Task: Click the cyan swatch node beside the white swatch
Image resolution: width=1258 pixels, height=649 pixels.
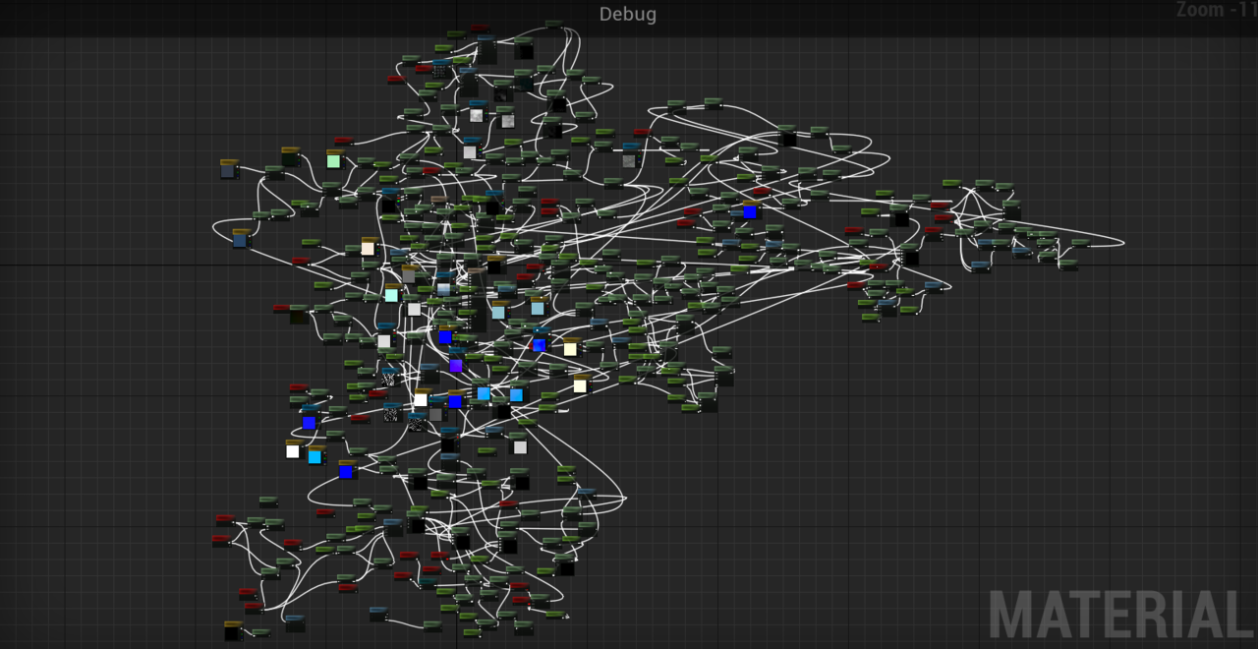Action: click(x=315, y=455)
